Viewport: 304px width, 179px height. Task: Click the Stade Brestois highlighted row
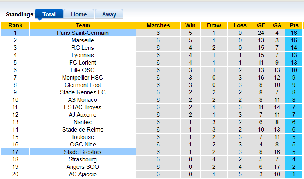[83, 152]
